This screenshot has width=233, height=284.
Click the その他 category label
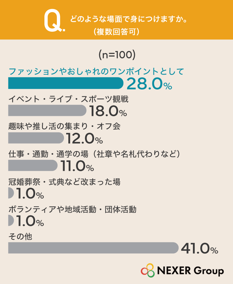coord(20,237)
